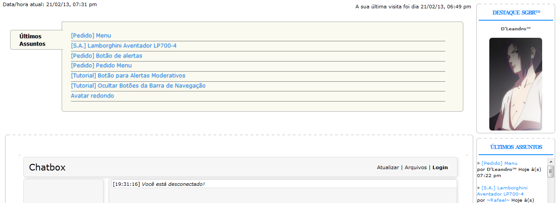Click the scroll up arrow in Últimos Assuntos sidebar

pos(551,161)
